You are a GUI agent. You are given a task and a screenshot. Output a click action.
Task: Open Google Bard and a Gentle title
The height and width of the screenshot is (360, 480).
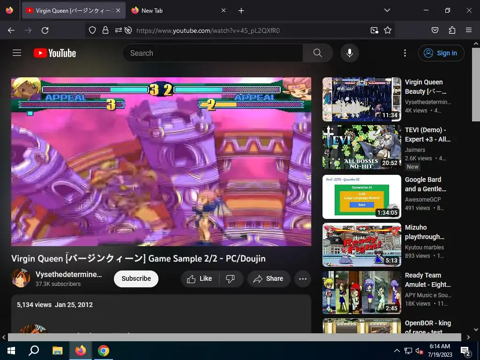[x=426, y=184]
